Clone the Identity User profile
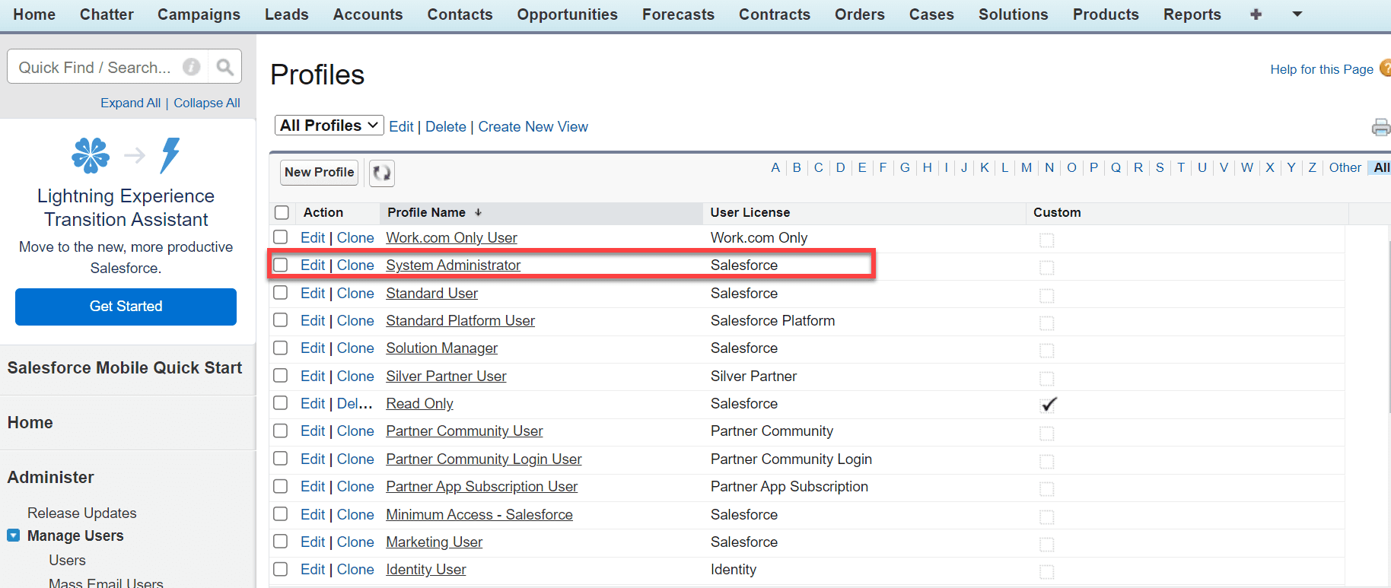Screen dimensions: 1391x588 355,569
